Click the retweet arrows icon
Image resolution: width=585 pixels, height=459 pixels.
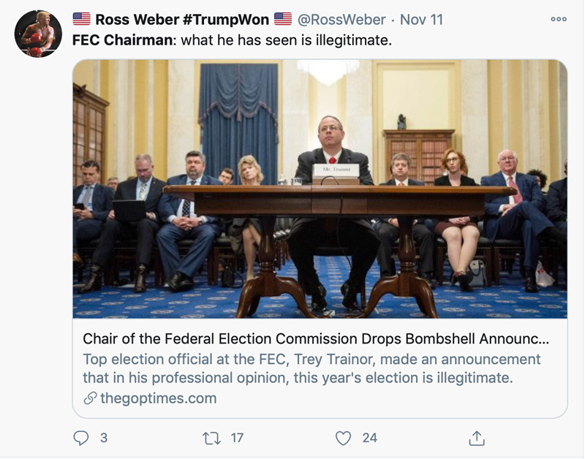pos(211,437)
